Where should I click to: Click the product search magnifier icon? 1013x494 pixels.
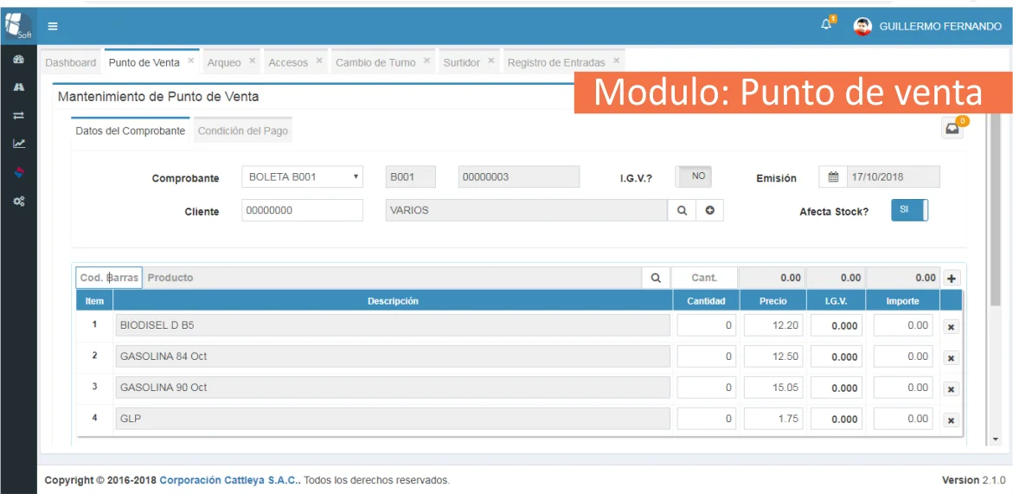point(656,278)
